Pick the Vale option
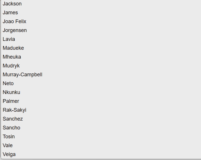This screenshot has height=160, width=201. coord(8,145)
